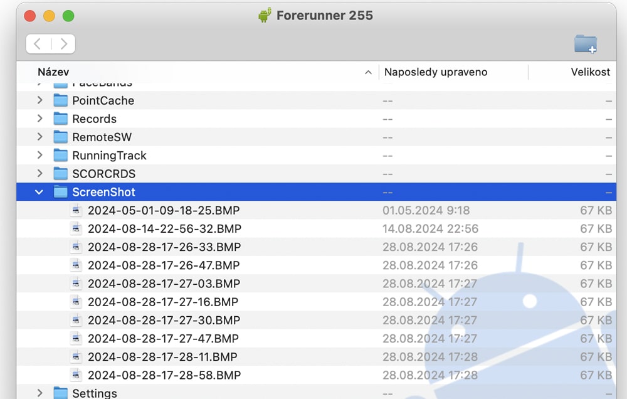Select file 2024-08-28-17-28-58.BMP

pos(164,375)
